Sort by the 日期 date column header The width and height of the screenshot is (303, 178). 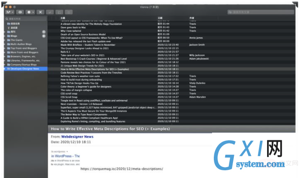point(160,18)
